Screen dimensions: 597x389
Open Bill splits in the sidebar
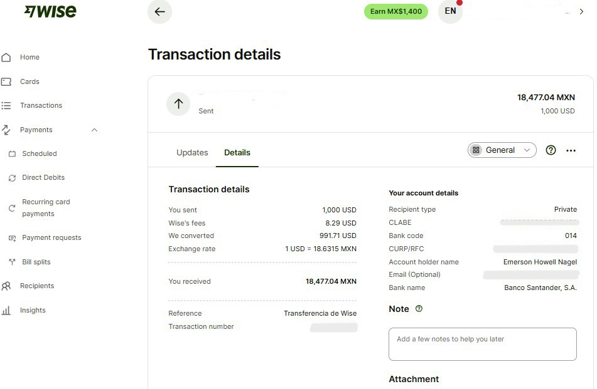coord(36,262)
